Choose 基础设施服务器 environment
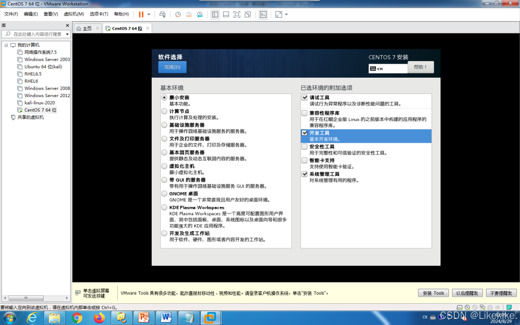The image size is (520, 325). [x=164, y=125]
